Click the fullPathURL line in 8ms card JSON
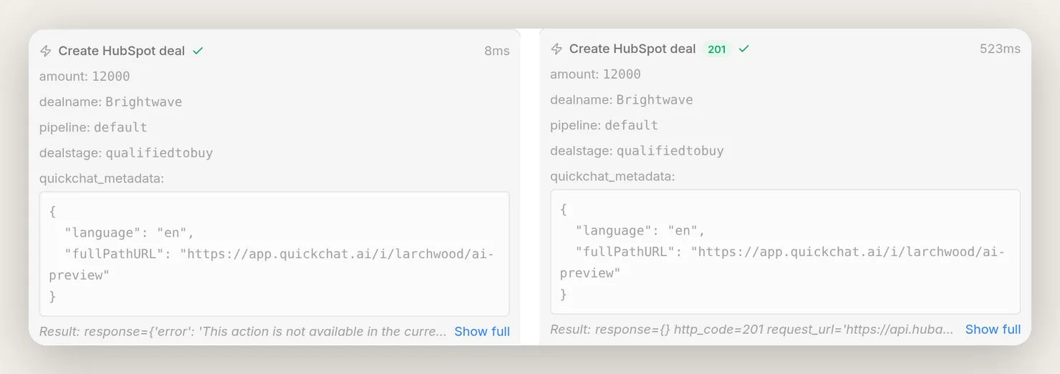 click(271, 264)
